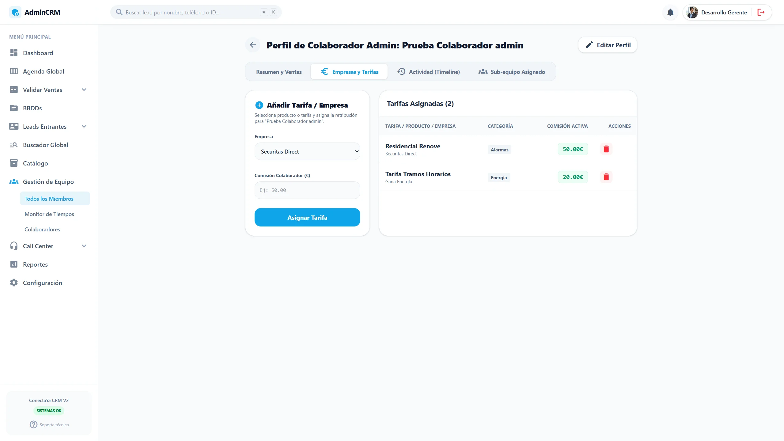Delete the Residencial Renove tariff

[x=606, y=149]
